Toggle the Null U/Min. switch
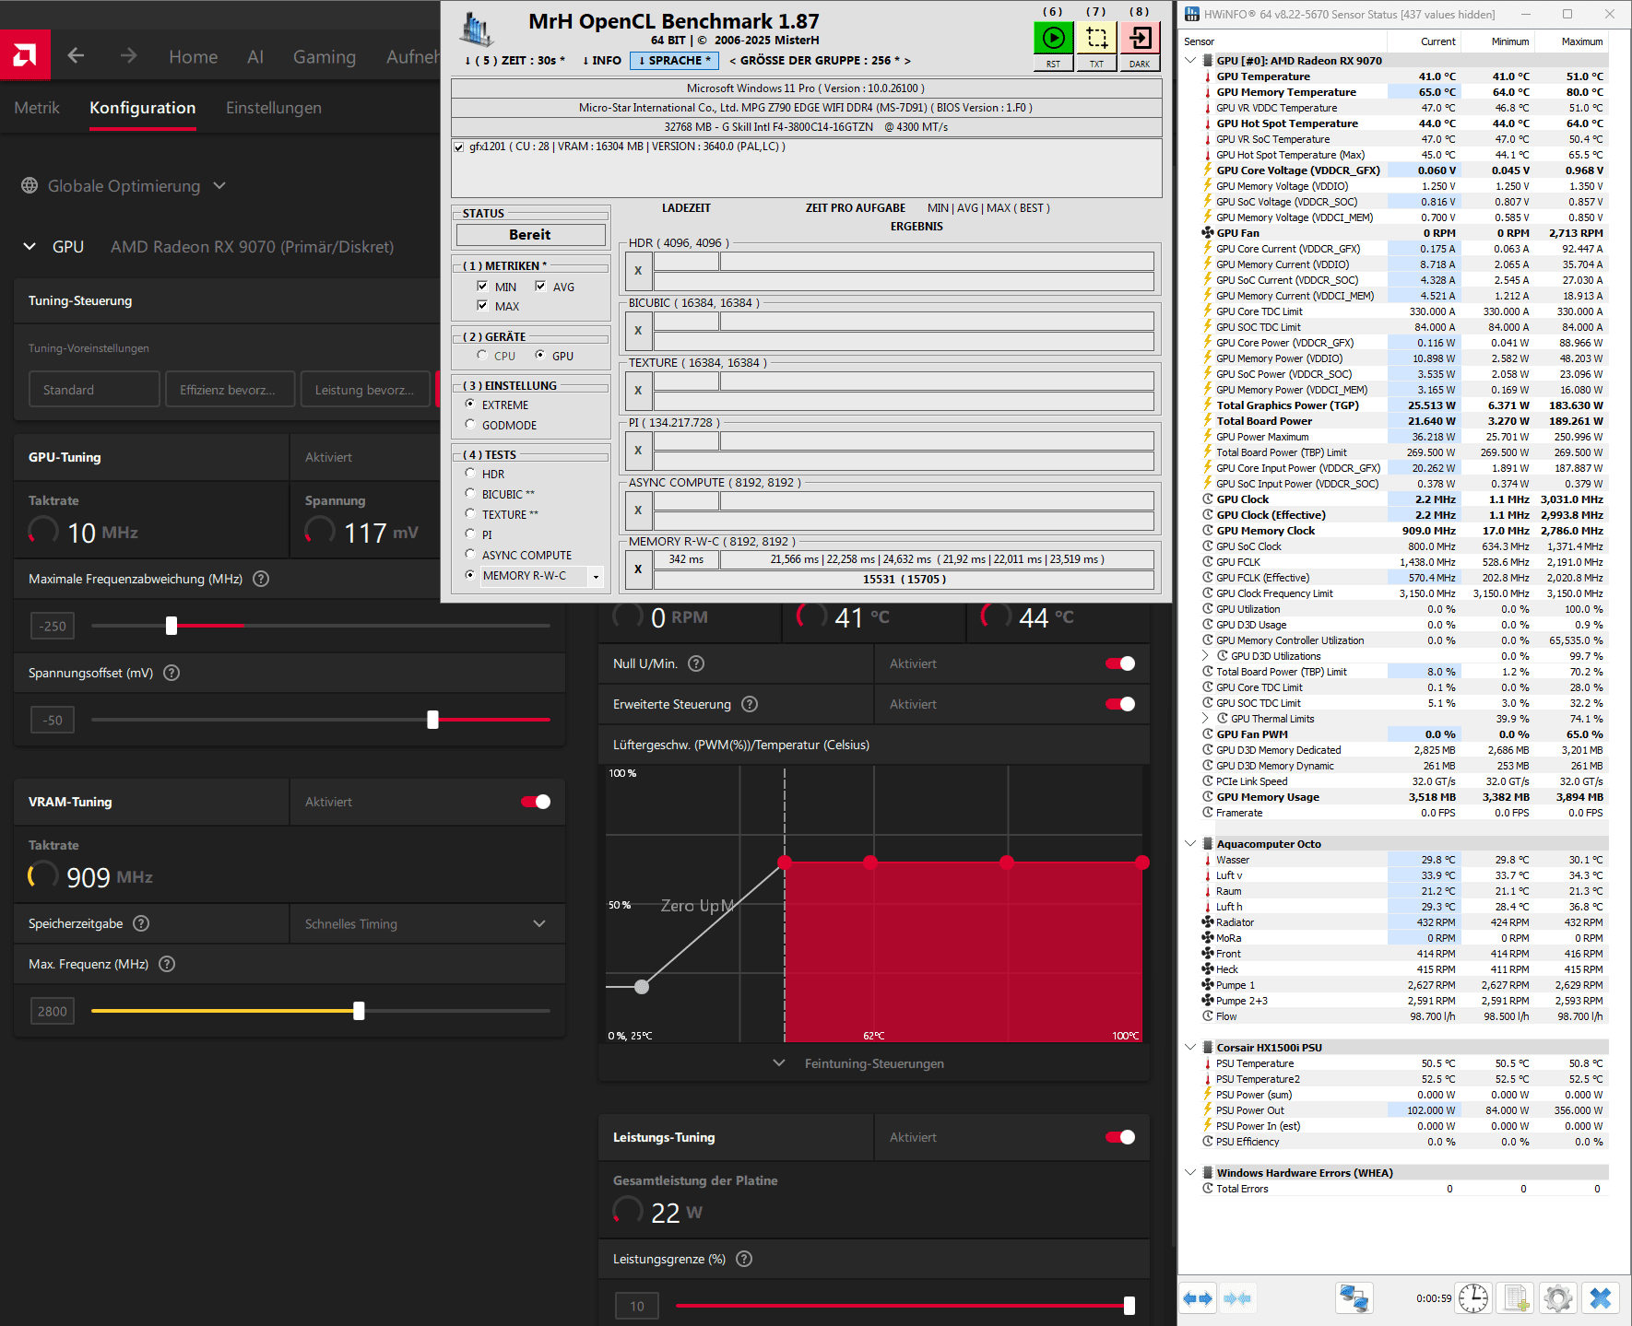 (1120, 663)
